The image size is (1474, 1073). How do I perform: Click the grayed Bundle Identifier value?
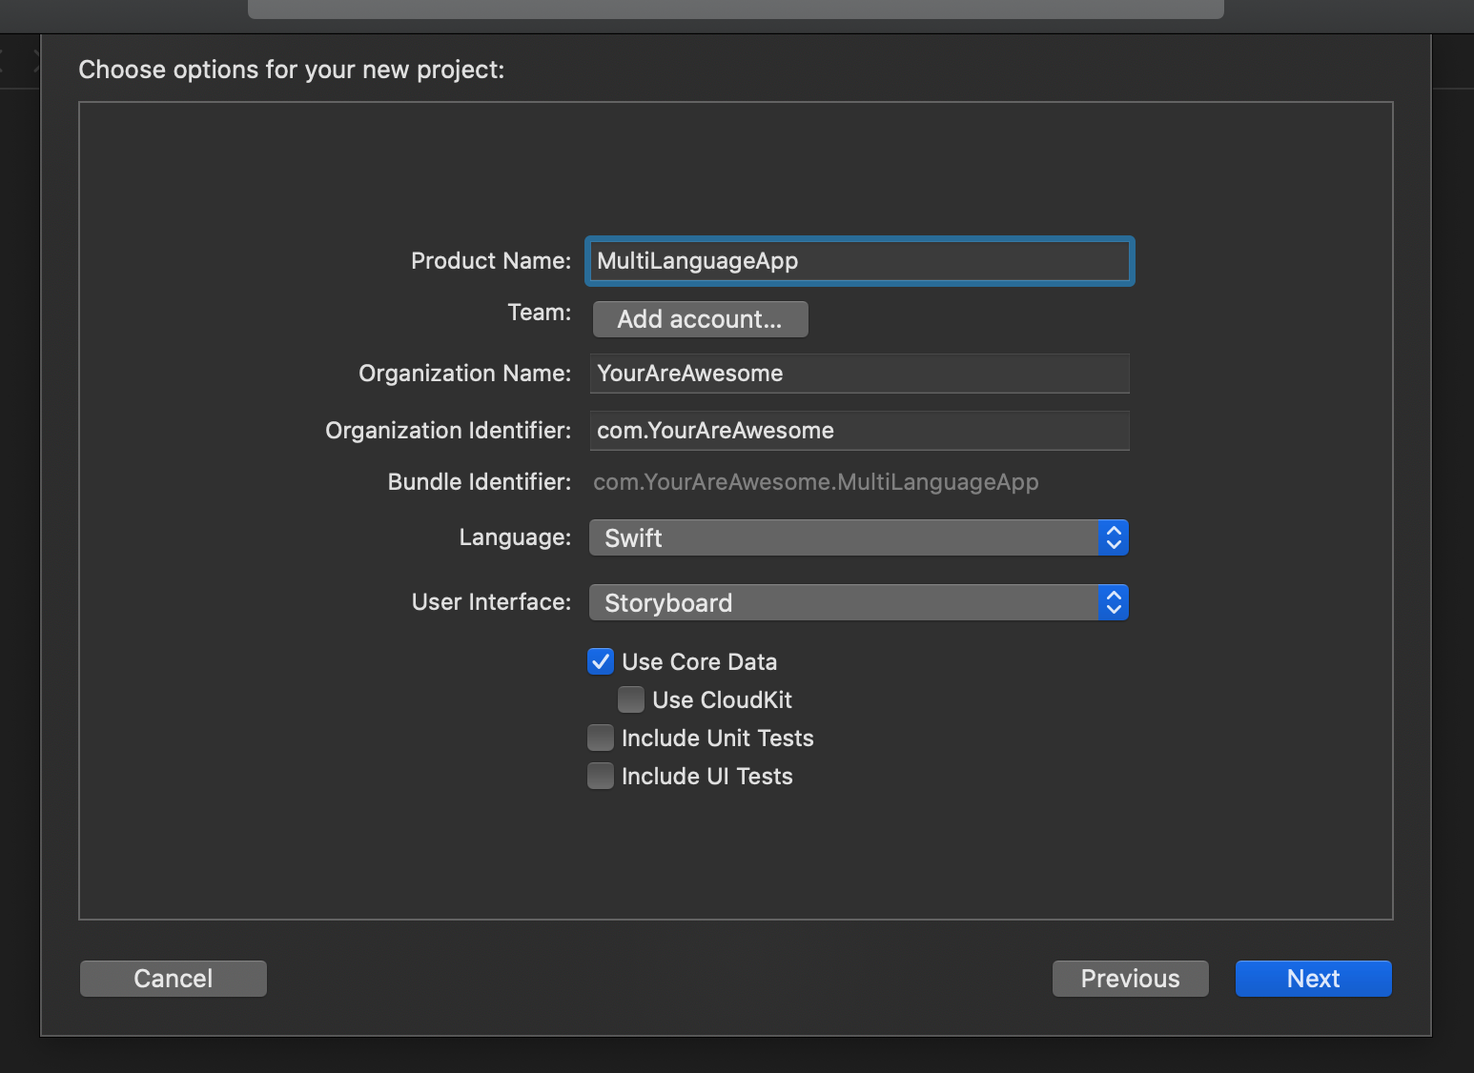pos(815,482)
